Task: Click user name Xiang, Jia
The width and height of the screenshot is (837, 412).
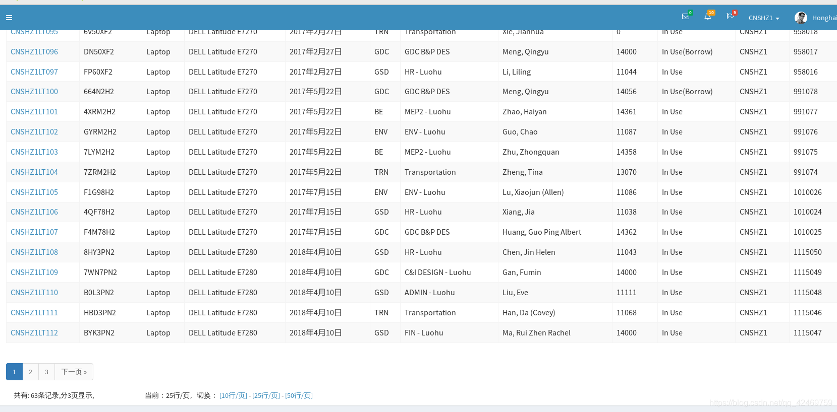Action: pyautogui.click(x=519, y=212)
